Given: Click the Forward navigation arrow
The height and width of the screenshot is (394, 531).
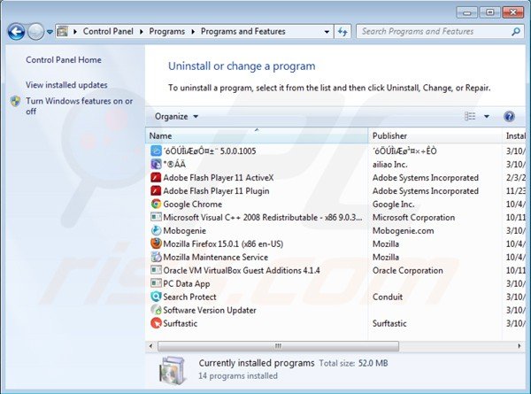Looking at the screenshot, I should (35, 32).
